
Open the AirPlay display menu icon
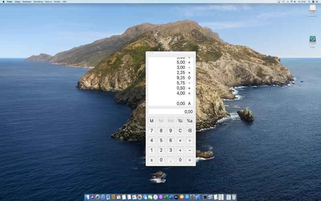tap(279, 2)
